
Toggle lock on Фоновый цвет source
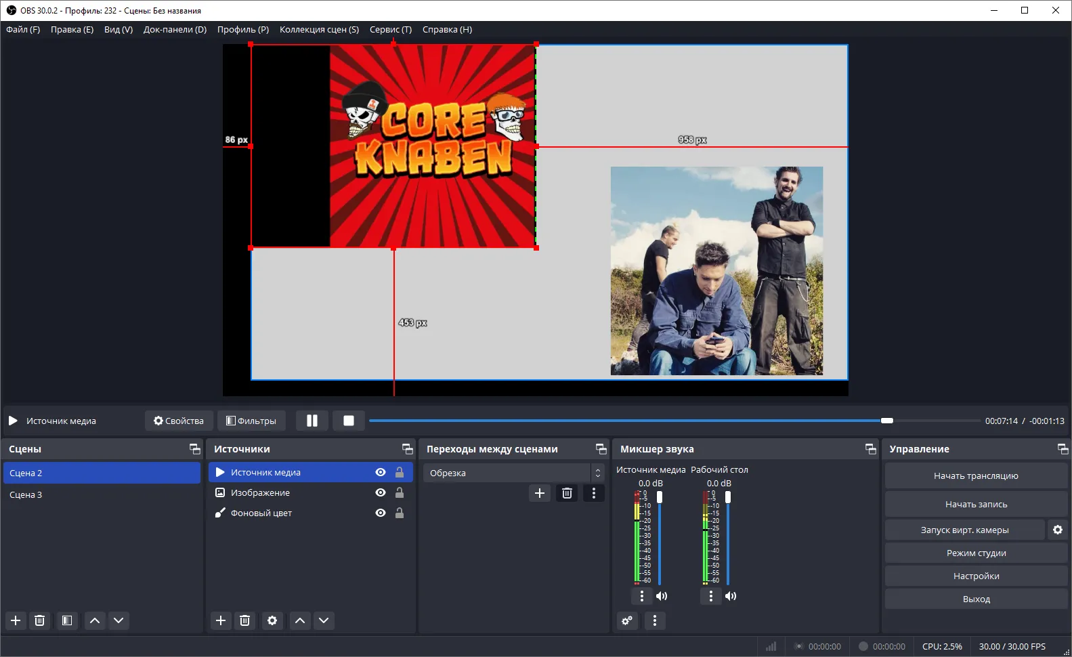pyautogui.click(x=400, y=513)
